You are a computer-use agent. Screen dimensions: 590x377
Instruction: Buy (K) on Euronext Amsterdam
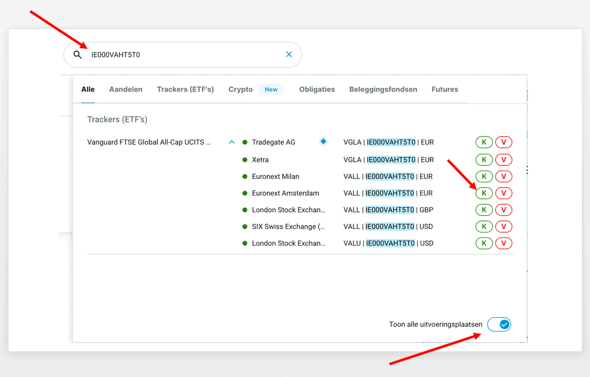pos(484,193)
